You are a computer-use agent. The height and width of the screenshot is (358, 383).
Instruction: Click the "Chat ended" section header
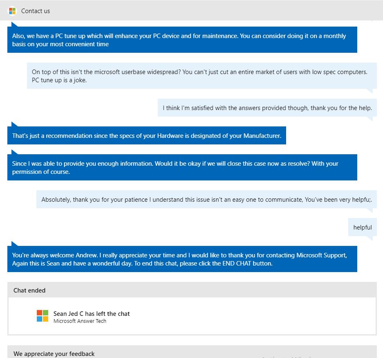29,290
